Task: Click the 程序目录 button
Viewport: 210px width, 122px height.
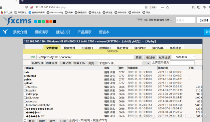Action: [x=164, y=57]
